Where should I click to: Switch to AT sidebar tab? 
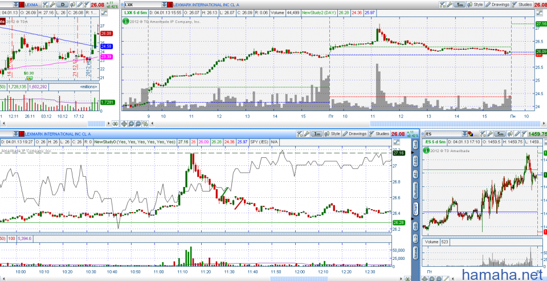click(x=415, y=175)
